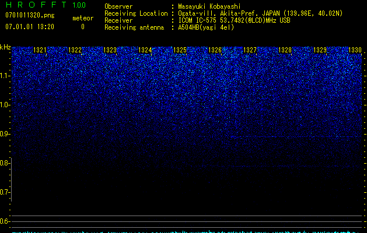Click the 1325 time marker
The width and height of the screenshot is (367, 233).
click(x=180, y=50)
